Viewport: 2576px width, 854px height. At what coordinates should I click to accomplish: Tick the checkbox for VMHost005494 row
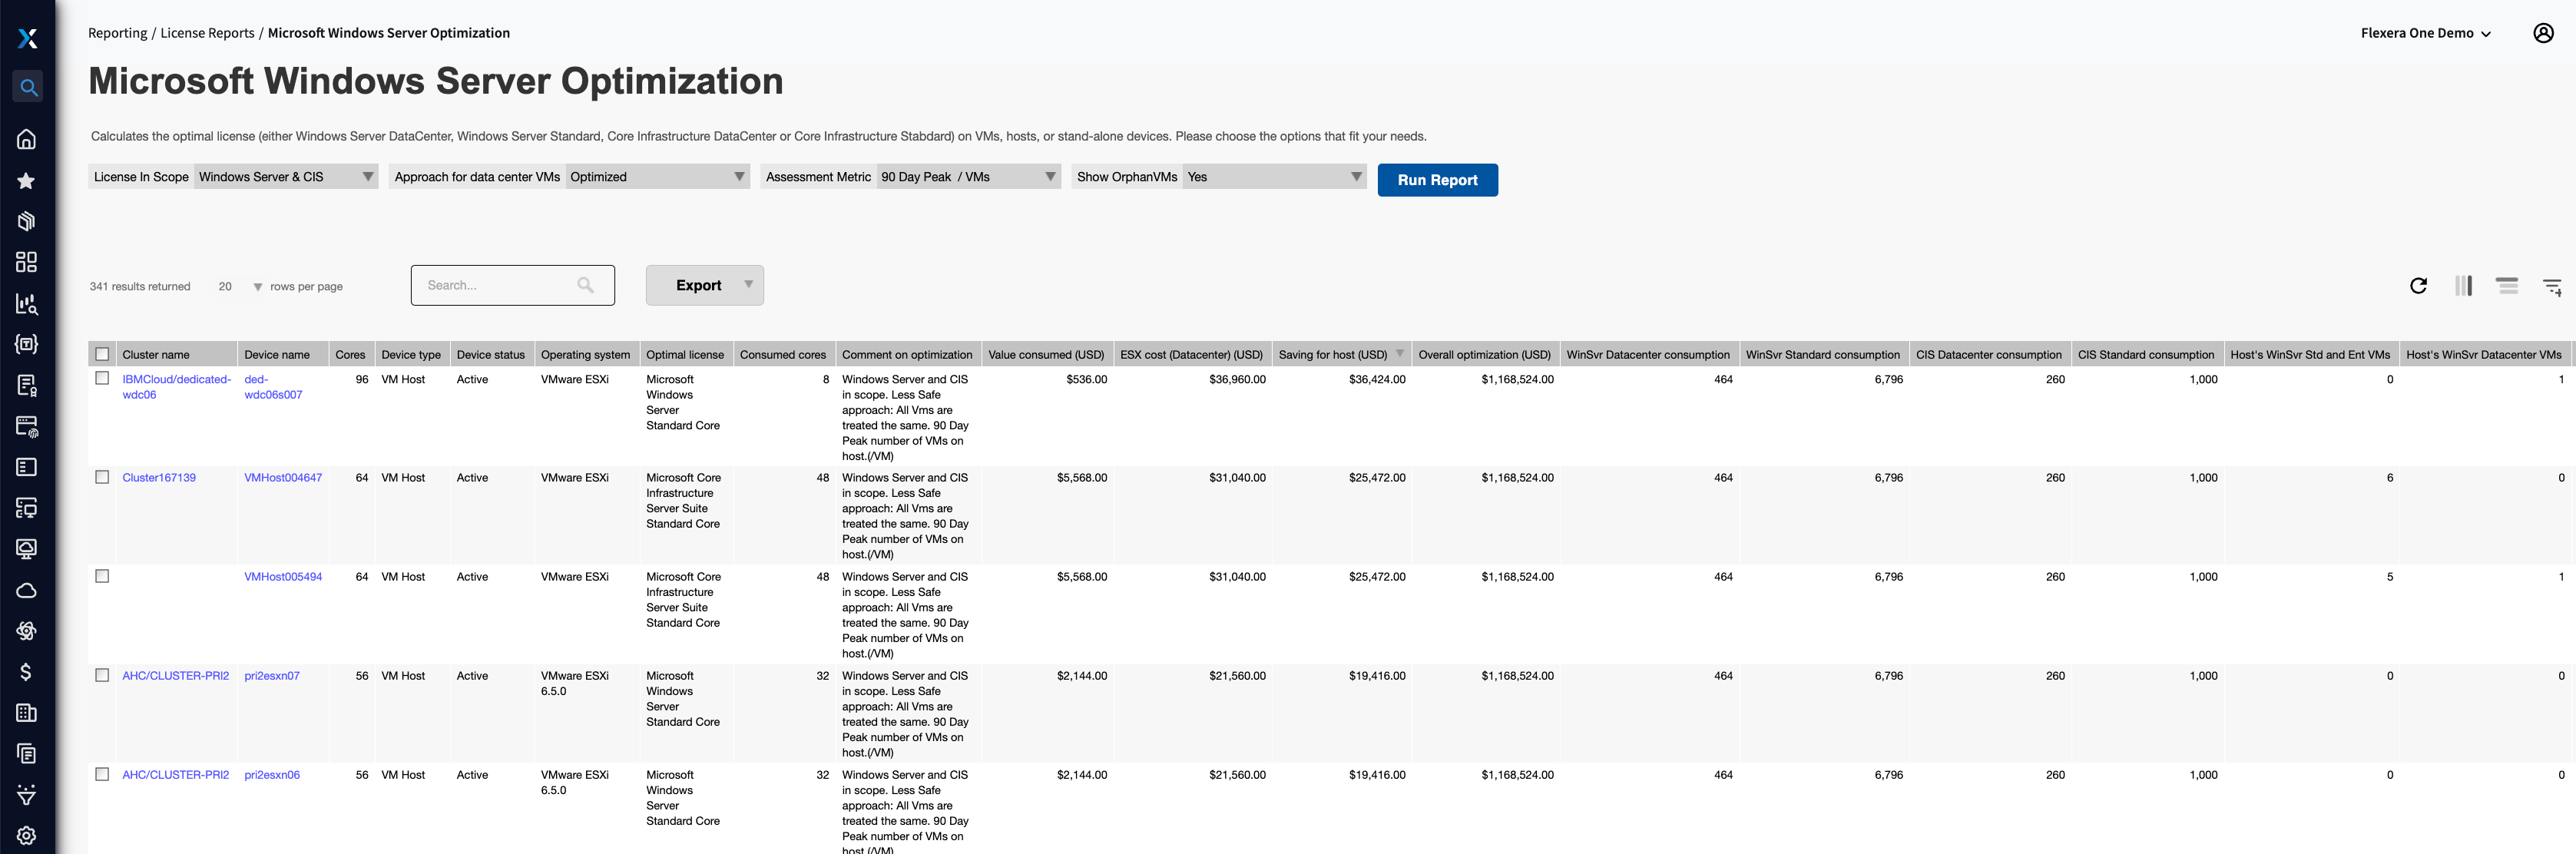click(102, 576)
